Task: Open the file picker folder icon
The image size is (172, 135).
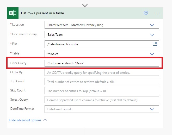Action: coord(155,44)
